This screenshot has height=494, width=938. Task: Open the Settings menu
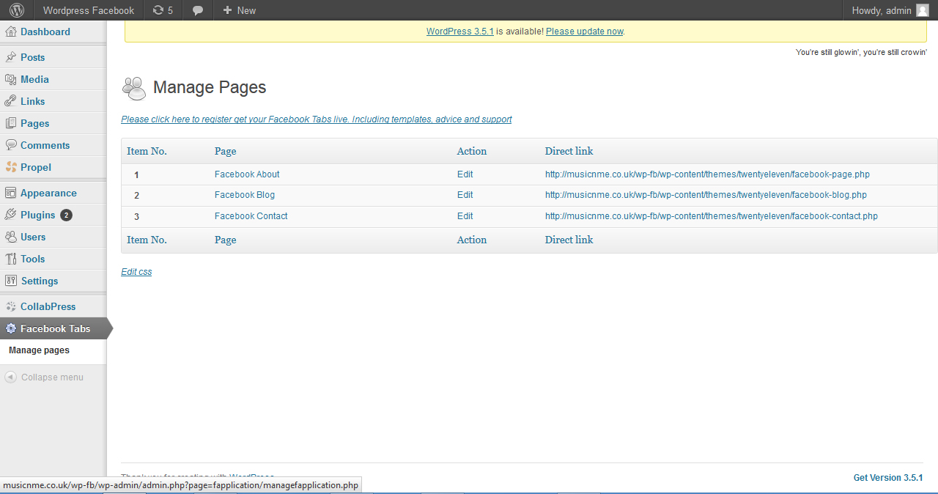click(x=39, y=281)
